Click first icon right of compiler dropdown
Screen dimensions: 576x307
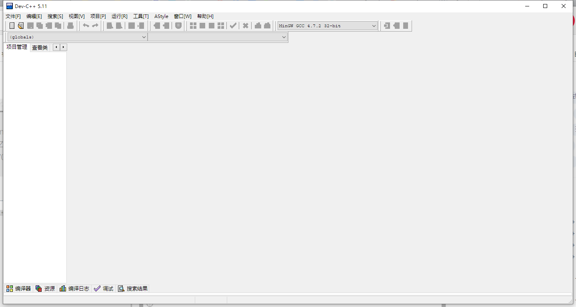[x=387, y=26]
